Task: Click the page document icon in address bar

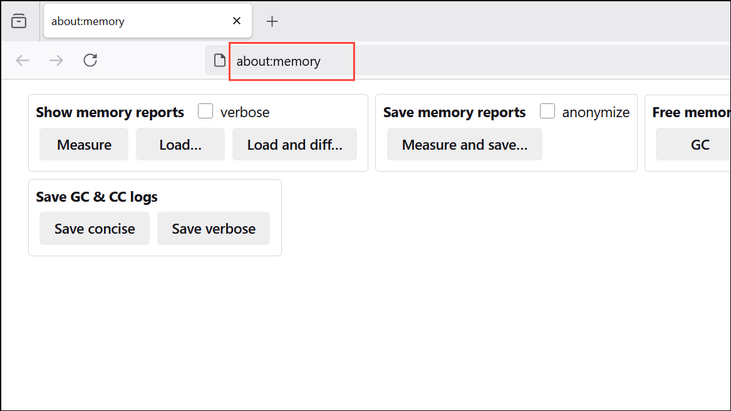Action: [x=219, y=60]
